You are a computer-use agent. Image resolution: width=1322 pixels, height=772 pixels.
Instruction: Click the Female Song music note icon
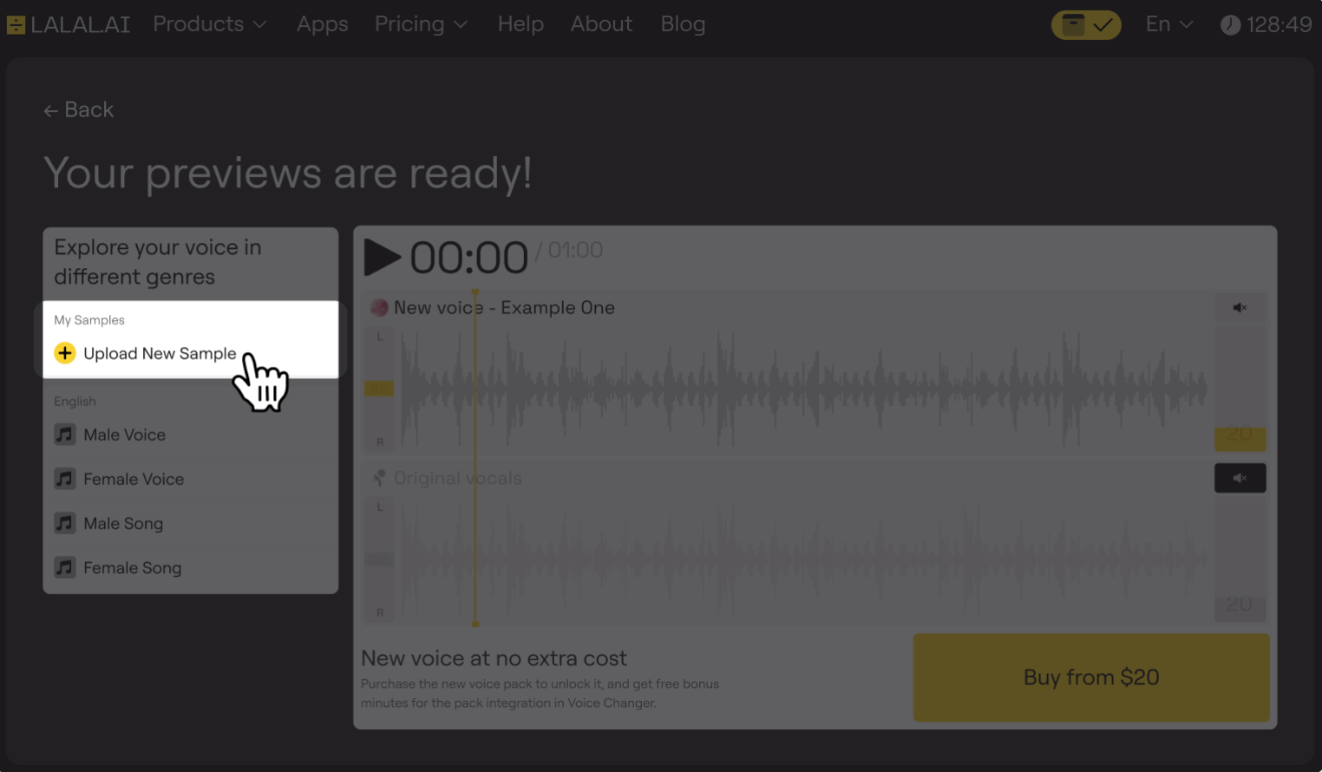point(65,568)
